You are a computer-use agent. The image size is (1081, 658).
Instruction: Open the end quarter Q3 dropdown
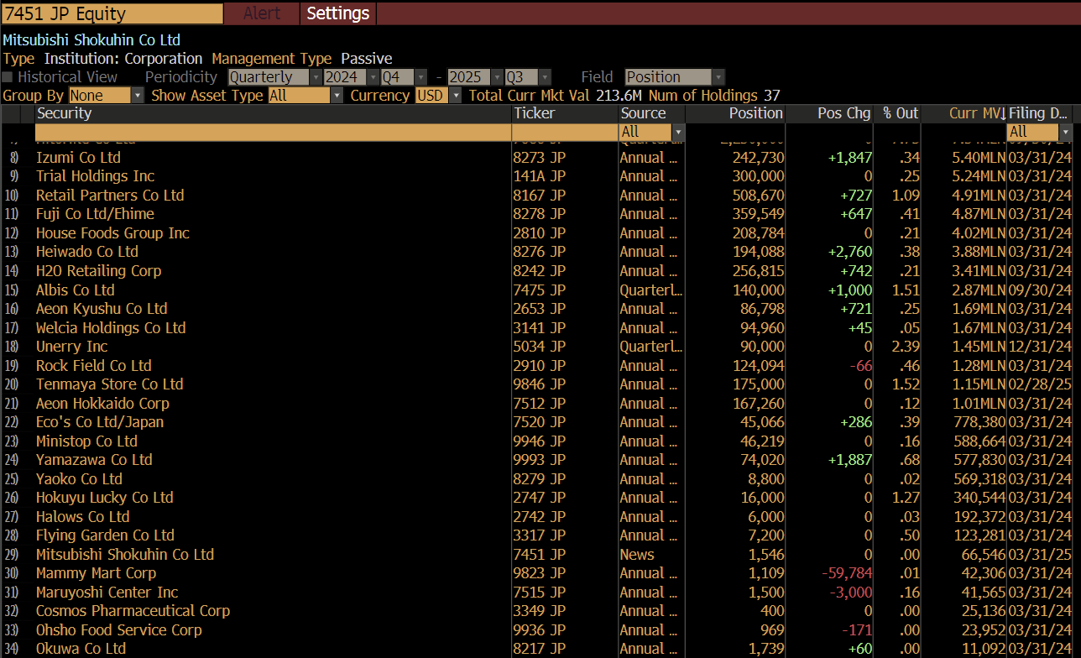tap(528, 77)
